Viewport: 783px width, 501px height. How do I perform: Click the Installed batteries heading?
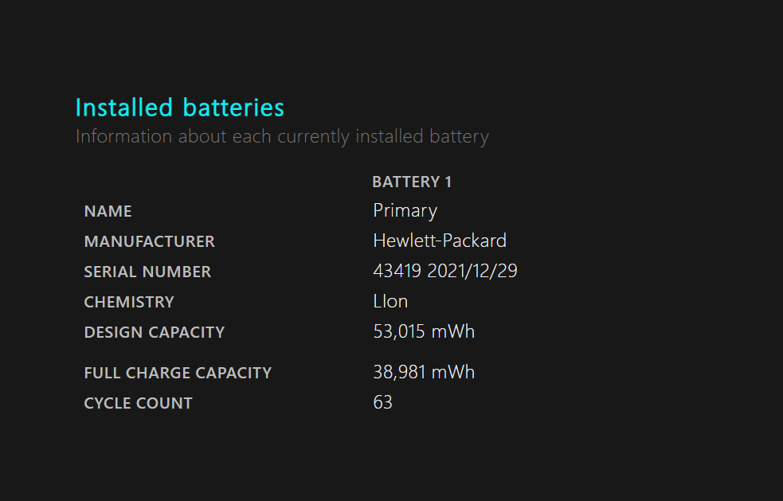point(180,108)
